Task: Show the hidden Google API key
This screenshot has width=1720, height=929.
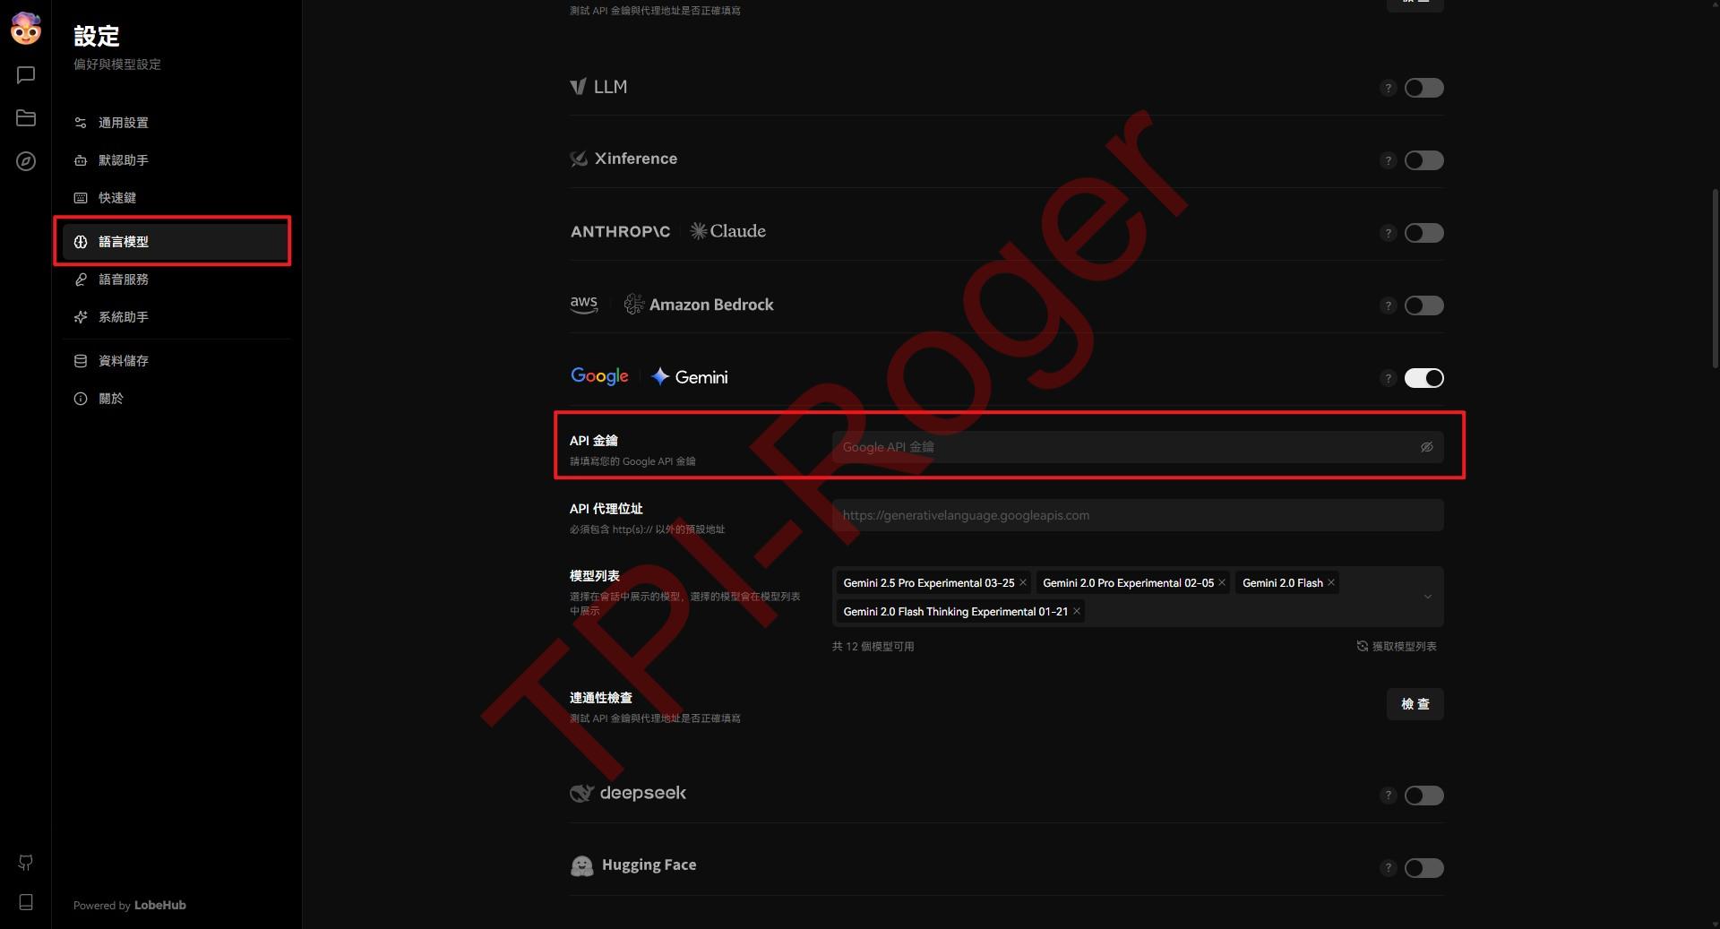Action: (1426, 447)
